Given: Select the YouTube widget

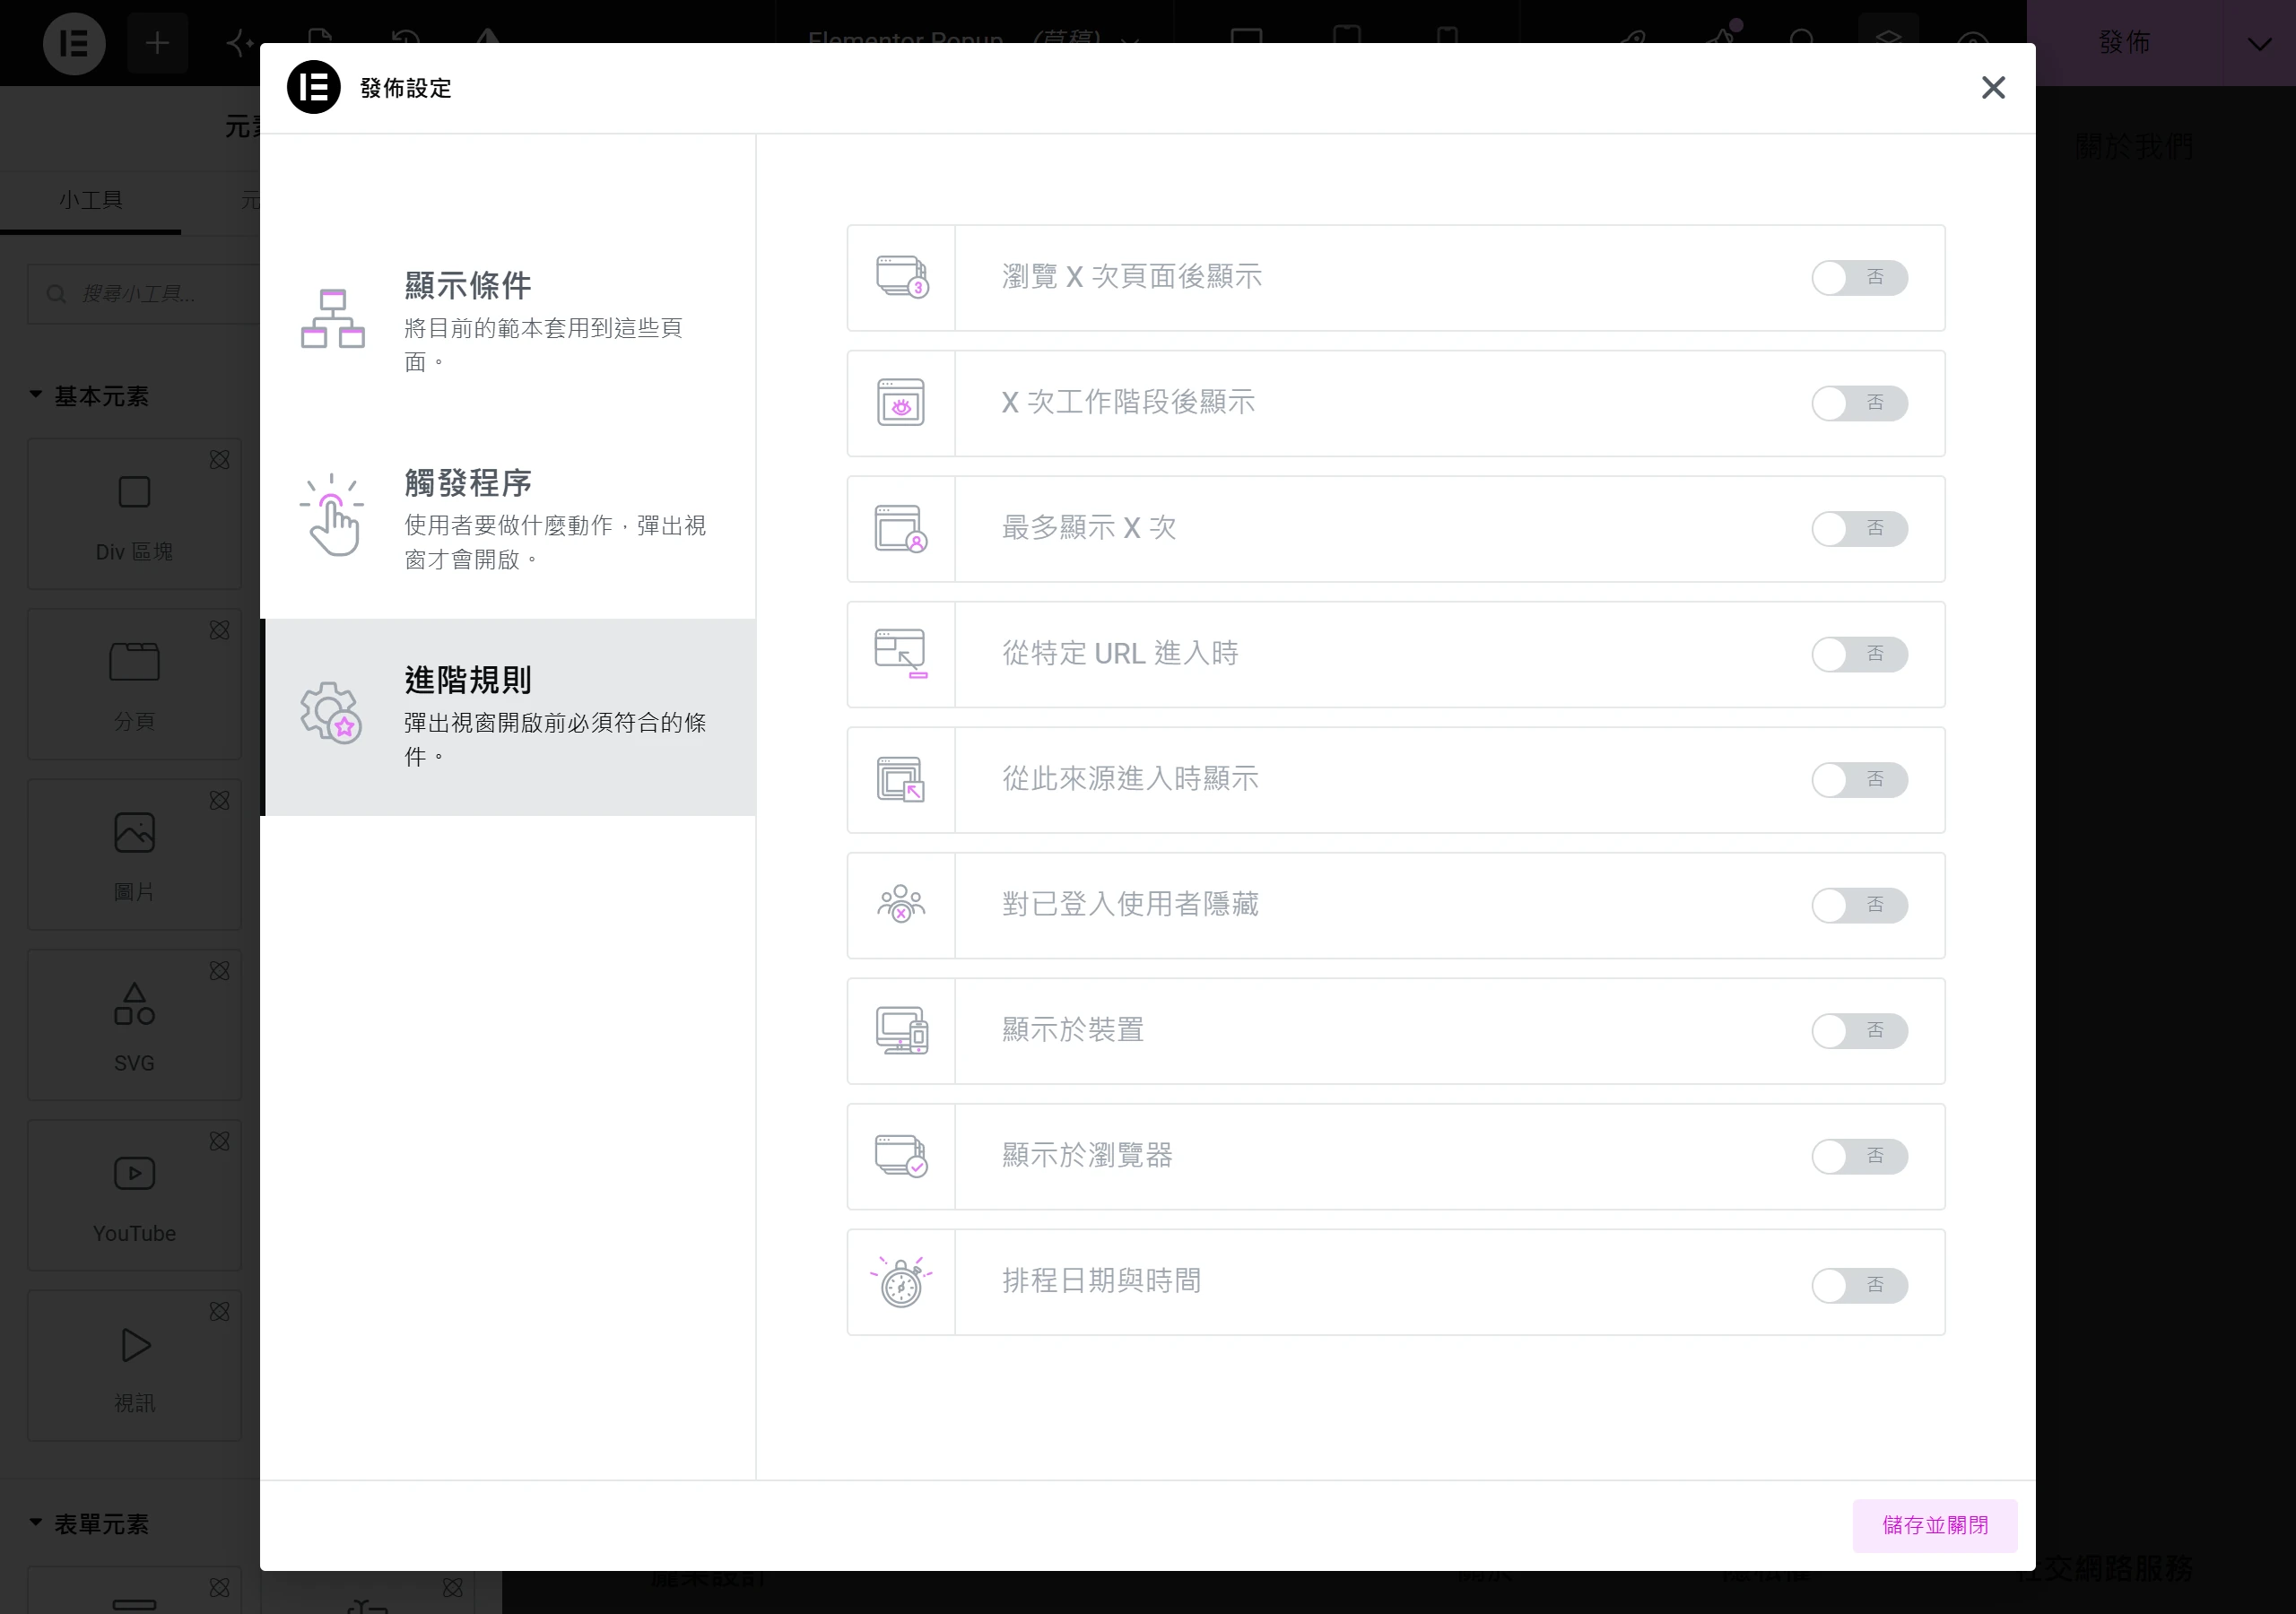Looking at the screenshot, I should (x=134, y=1195).
